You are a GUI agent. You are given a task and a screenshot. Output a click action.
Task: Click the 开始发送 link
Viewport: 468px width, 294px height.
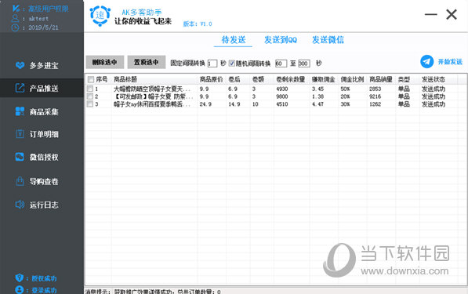click(450, 62)
